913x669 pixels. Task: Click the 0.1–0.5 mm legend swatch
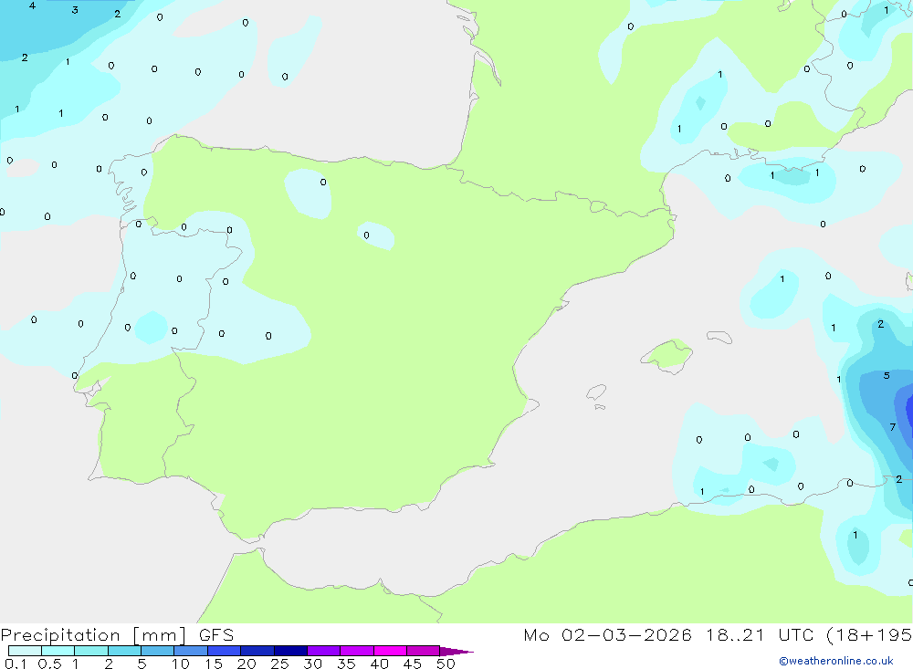click(25, 651)
